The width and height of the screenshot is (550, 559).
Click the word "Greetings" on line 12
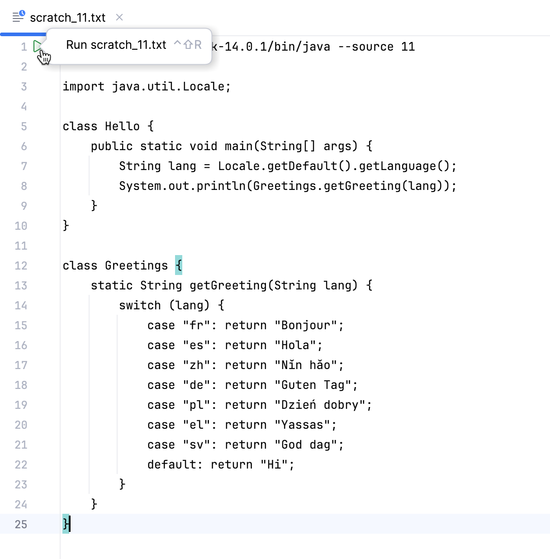tap(136, 265)
